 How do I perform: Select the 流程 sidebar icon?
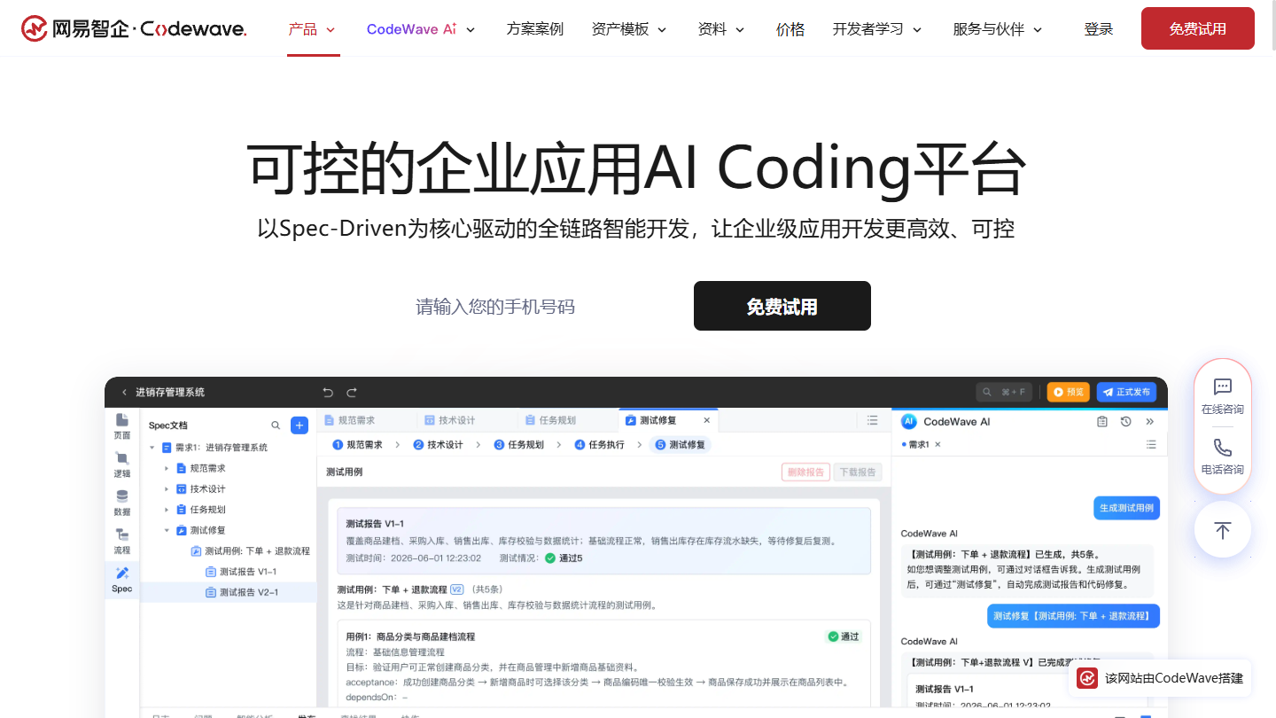coord(122,541)
